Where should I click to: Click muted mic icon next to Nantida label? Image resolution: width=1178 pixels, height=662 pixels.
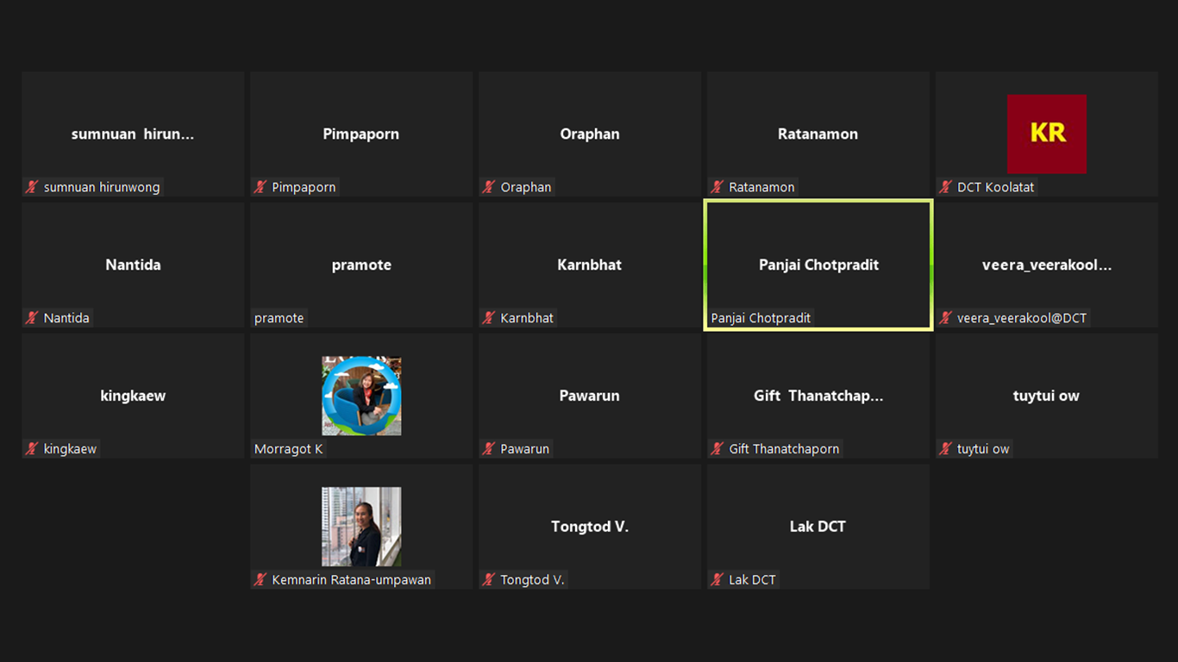pyautogui.click(x=32, y=318)
